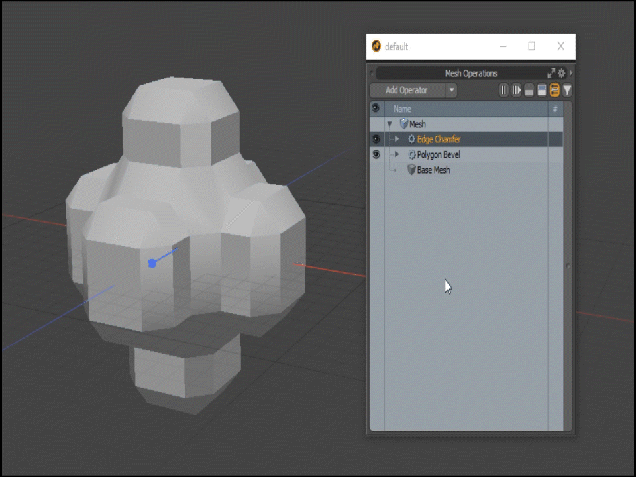Click the Name column header

click(x=402, y=109)
